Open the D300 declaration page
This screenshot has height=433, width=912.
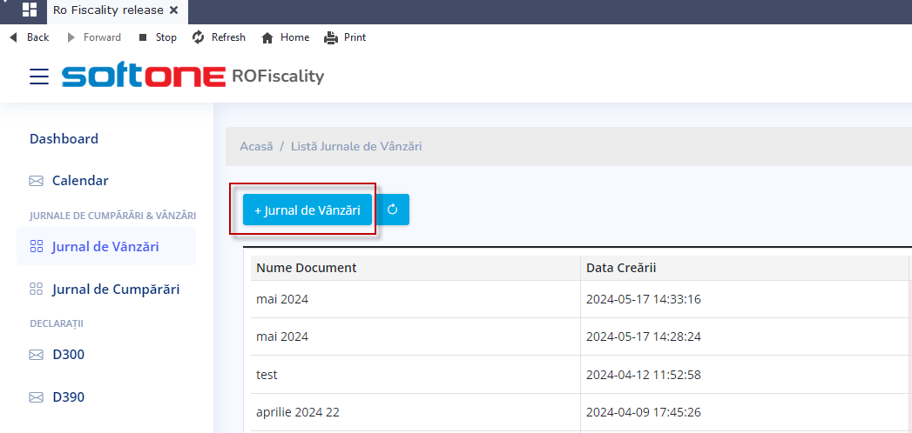point(68,355)
